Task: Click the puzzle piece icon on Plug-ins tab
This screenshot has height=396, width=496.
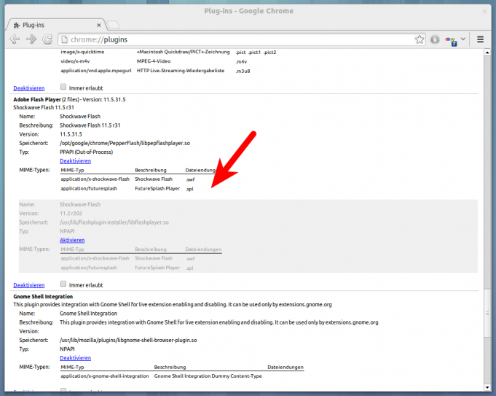Action: click(x=17, y=25)
